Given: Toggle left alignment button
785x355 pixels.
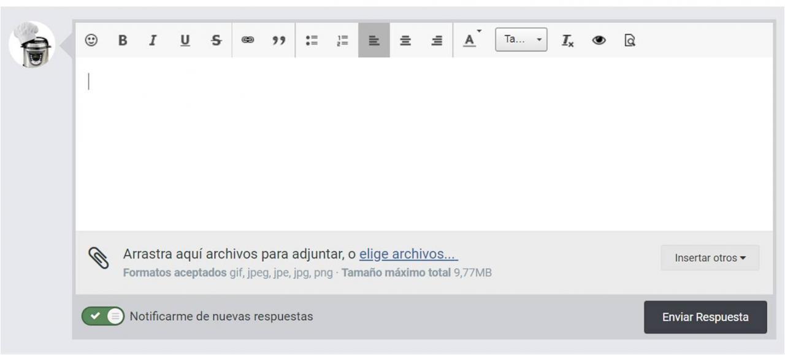Looking at the screenshot, I should (x=374, y=40).
